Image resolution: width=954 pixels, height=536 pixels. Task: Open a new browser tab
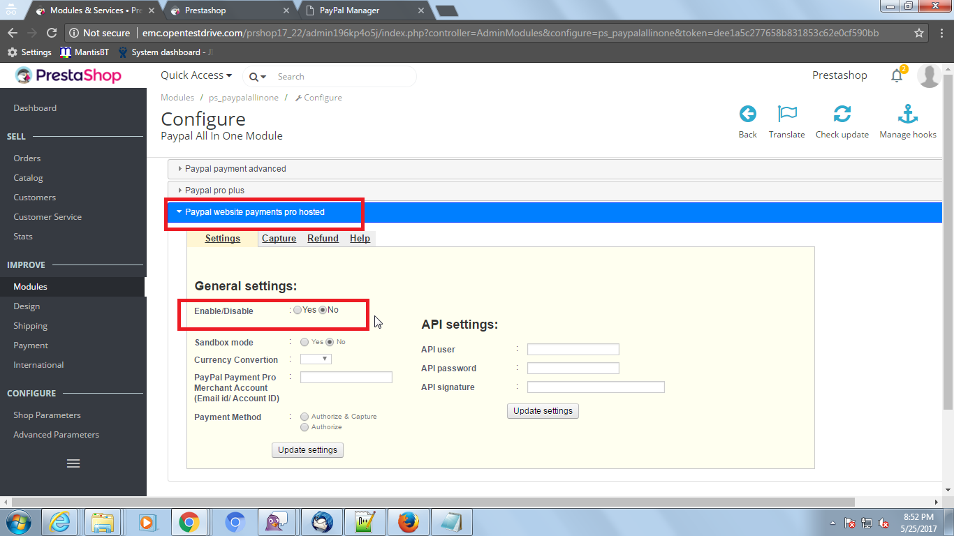(x=446, y=10)
